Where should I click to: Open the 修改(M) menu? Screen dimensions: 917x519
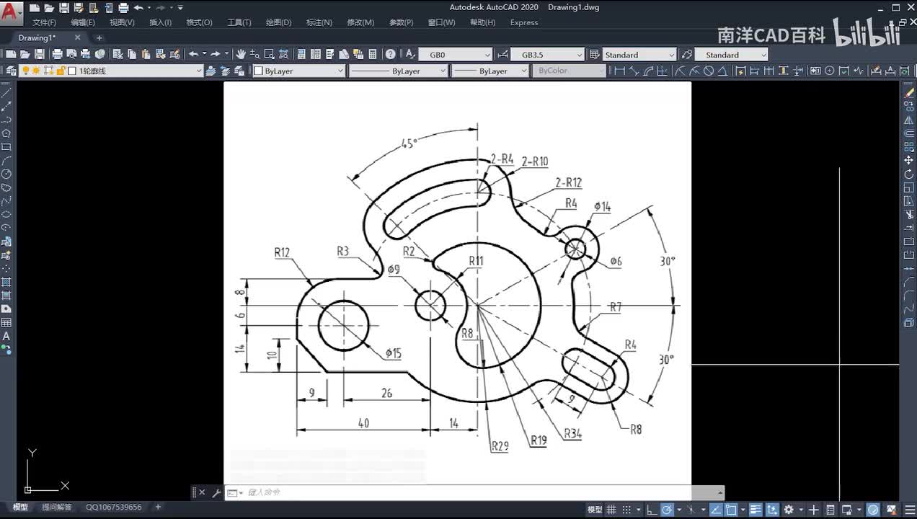(x=360, y=22)
